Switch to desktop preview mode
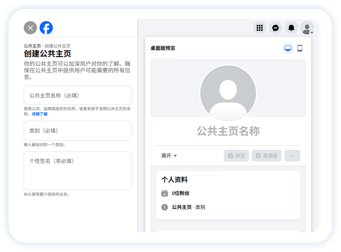Image resolution: width=341 pixels, height=252 pixels. click(x=288, y=48)
